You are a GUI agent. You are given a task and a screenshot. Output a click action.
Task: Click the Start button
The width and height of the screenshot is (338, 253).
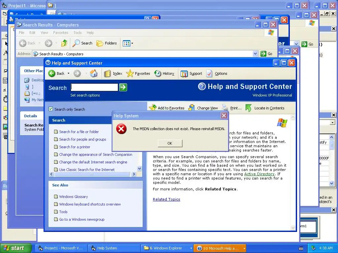pos(15,248)
